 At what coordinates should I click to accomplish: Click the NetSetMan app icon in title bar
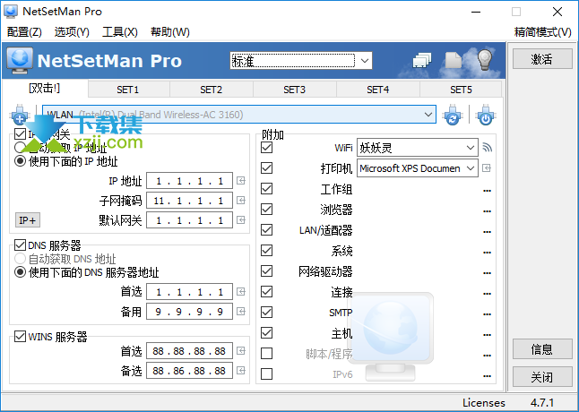click(11, 11)
